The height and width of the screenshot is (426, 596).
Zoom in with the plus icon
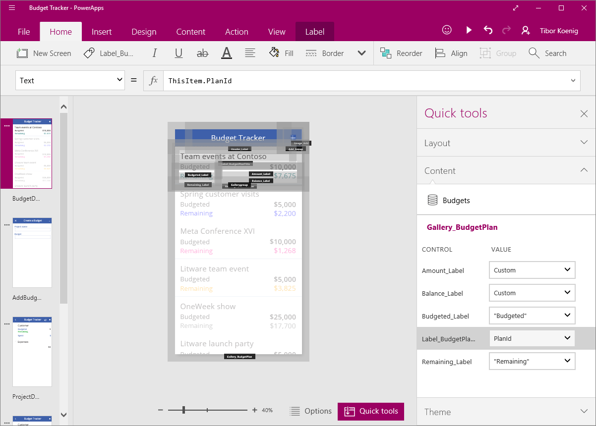click(x=255, y=410)
